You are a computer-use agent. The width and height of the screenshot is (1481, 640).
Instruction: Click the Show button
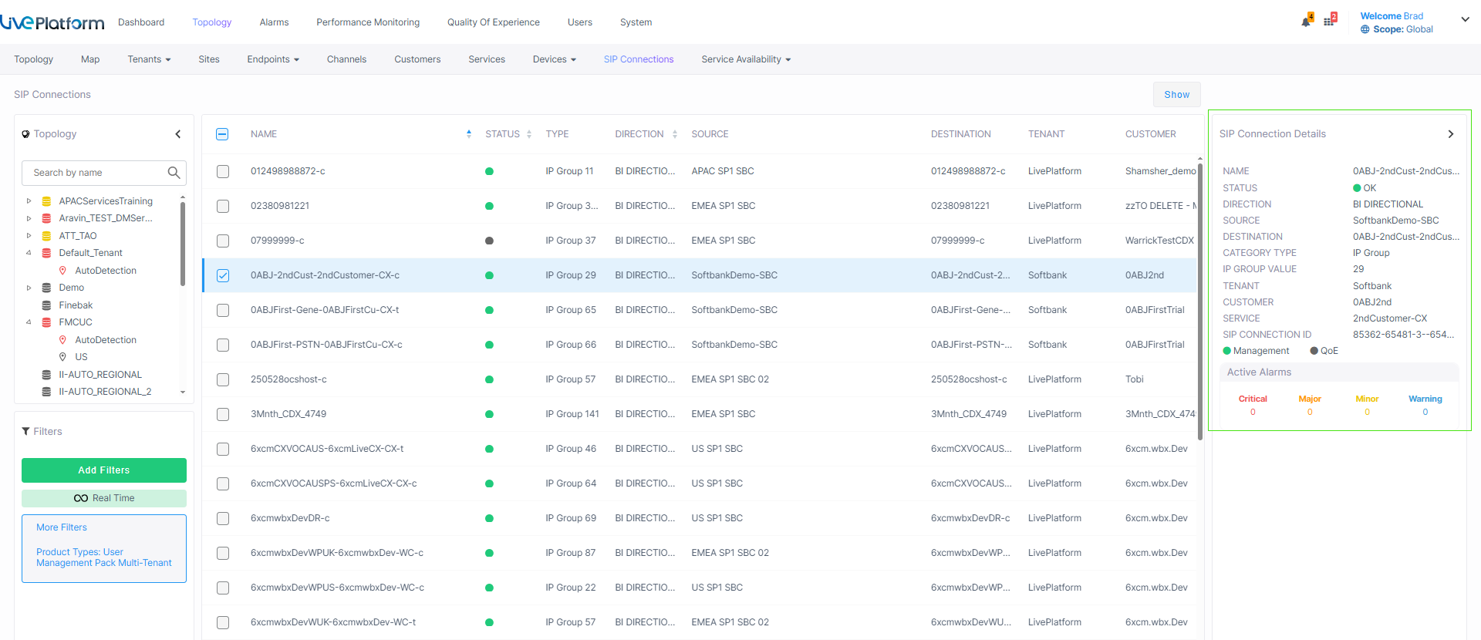click(1176, 95)
